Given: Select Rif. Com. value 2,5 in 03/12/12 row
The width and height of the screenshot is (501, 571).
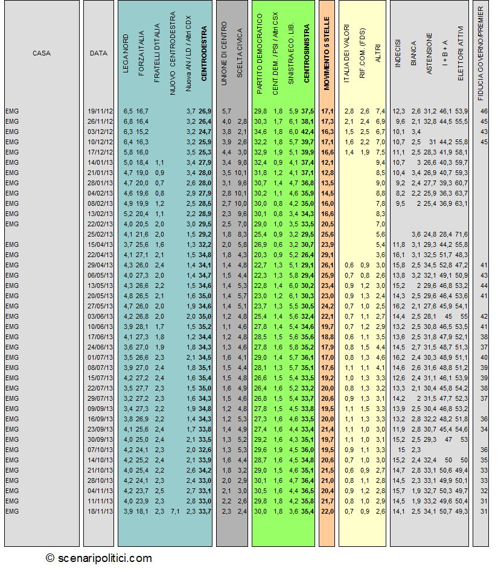Looking at the screenshot, I should tap(365, 132).
